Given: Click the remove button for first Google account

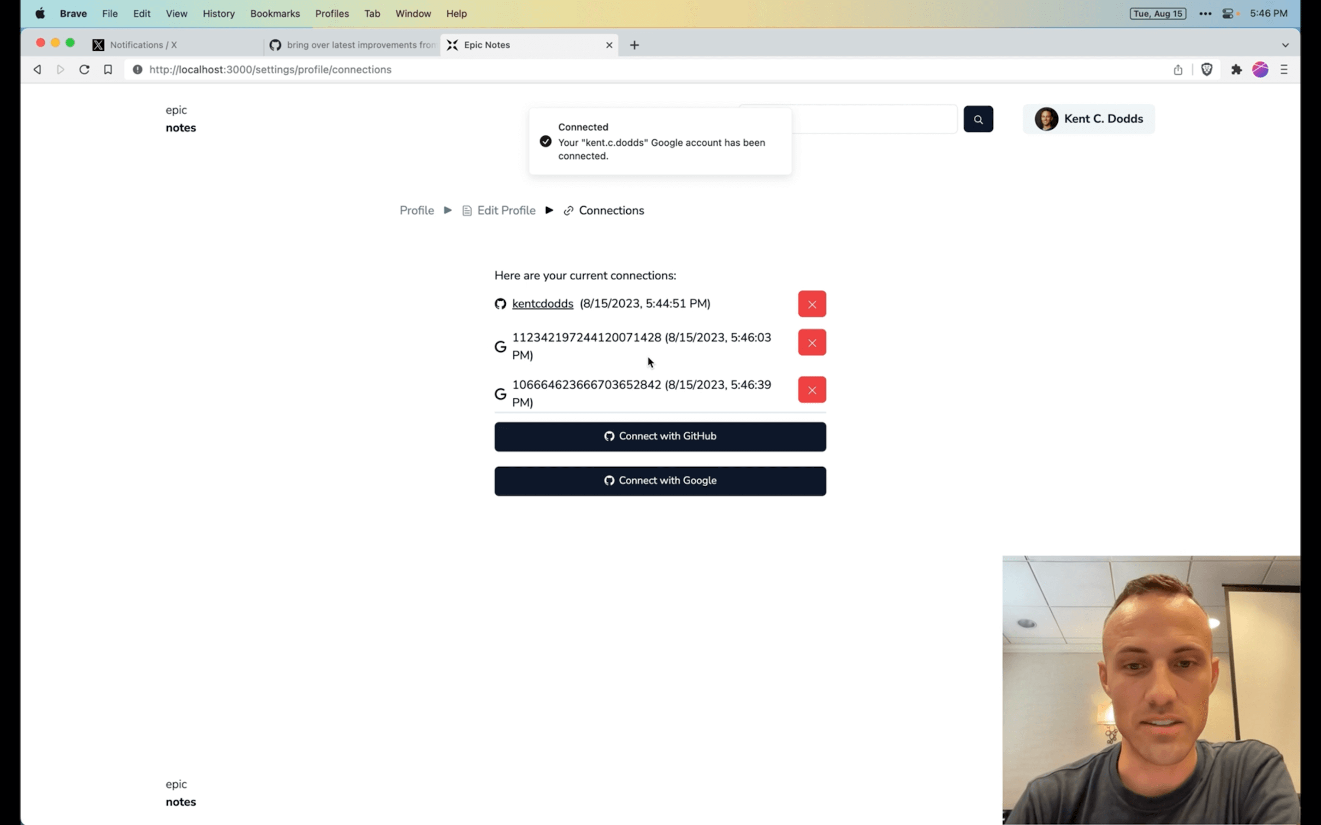Looking at the screenshot, I should (811, 342).
